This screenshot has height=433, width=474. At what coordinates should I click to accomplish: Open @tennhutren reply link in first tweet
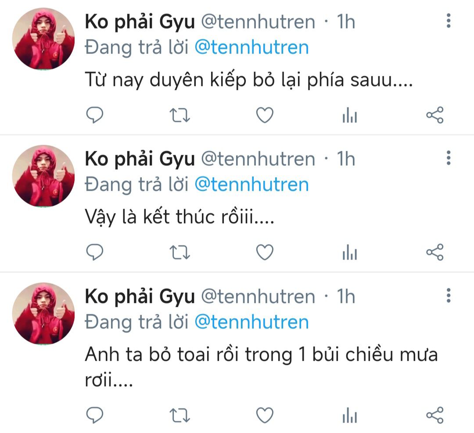(x=251, y=47)
